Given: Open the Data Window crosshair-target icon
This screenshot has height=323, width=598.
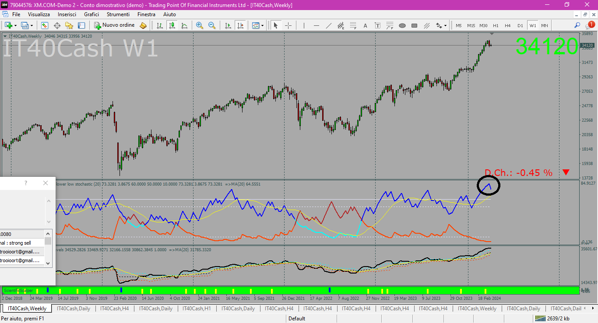Looking at the screenshot, I should [x=57, y=25].
